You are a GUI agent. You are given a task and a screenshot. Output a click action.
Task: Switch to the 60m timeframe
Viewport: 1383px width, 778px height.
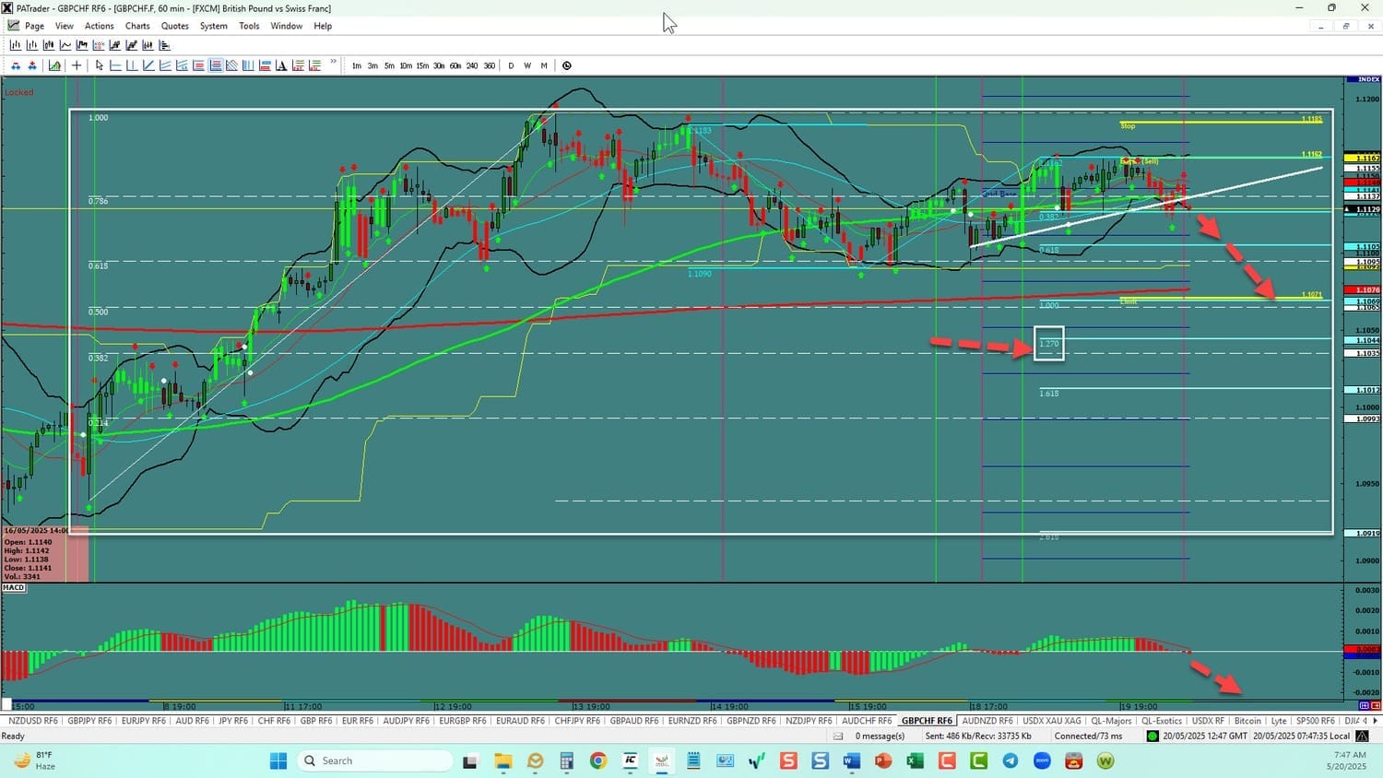[x=455, y=65]
